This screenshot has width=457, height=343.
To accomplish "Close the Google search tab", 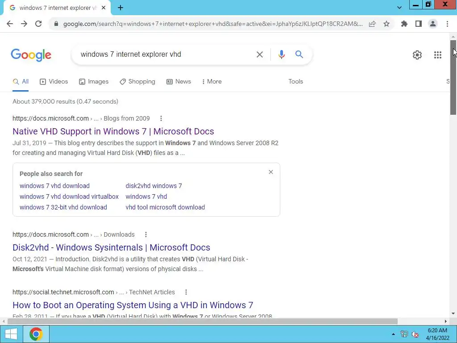I will [x=104, y=8].
